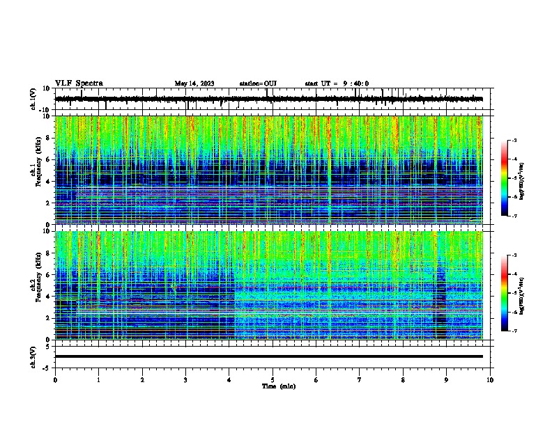Viewport: 552px width, 426px height.
Task: Click the ch.1 spectrogram color scale bar
Action: (x=505, y=178)
